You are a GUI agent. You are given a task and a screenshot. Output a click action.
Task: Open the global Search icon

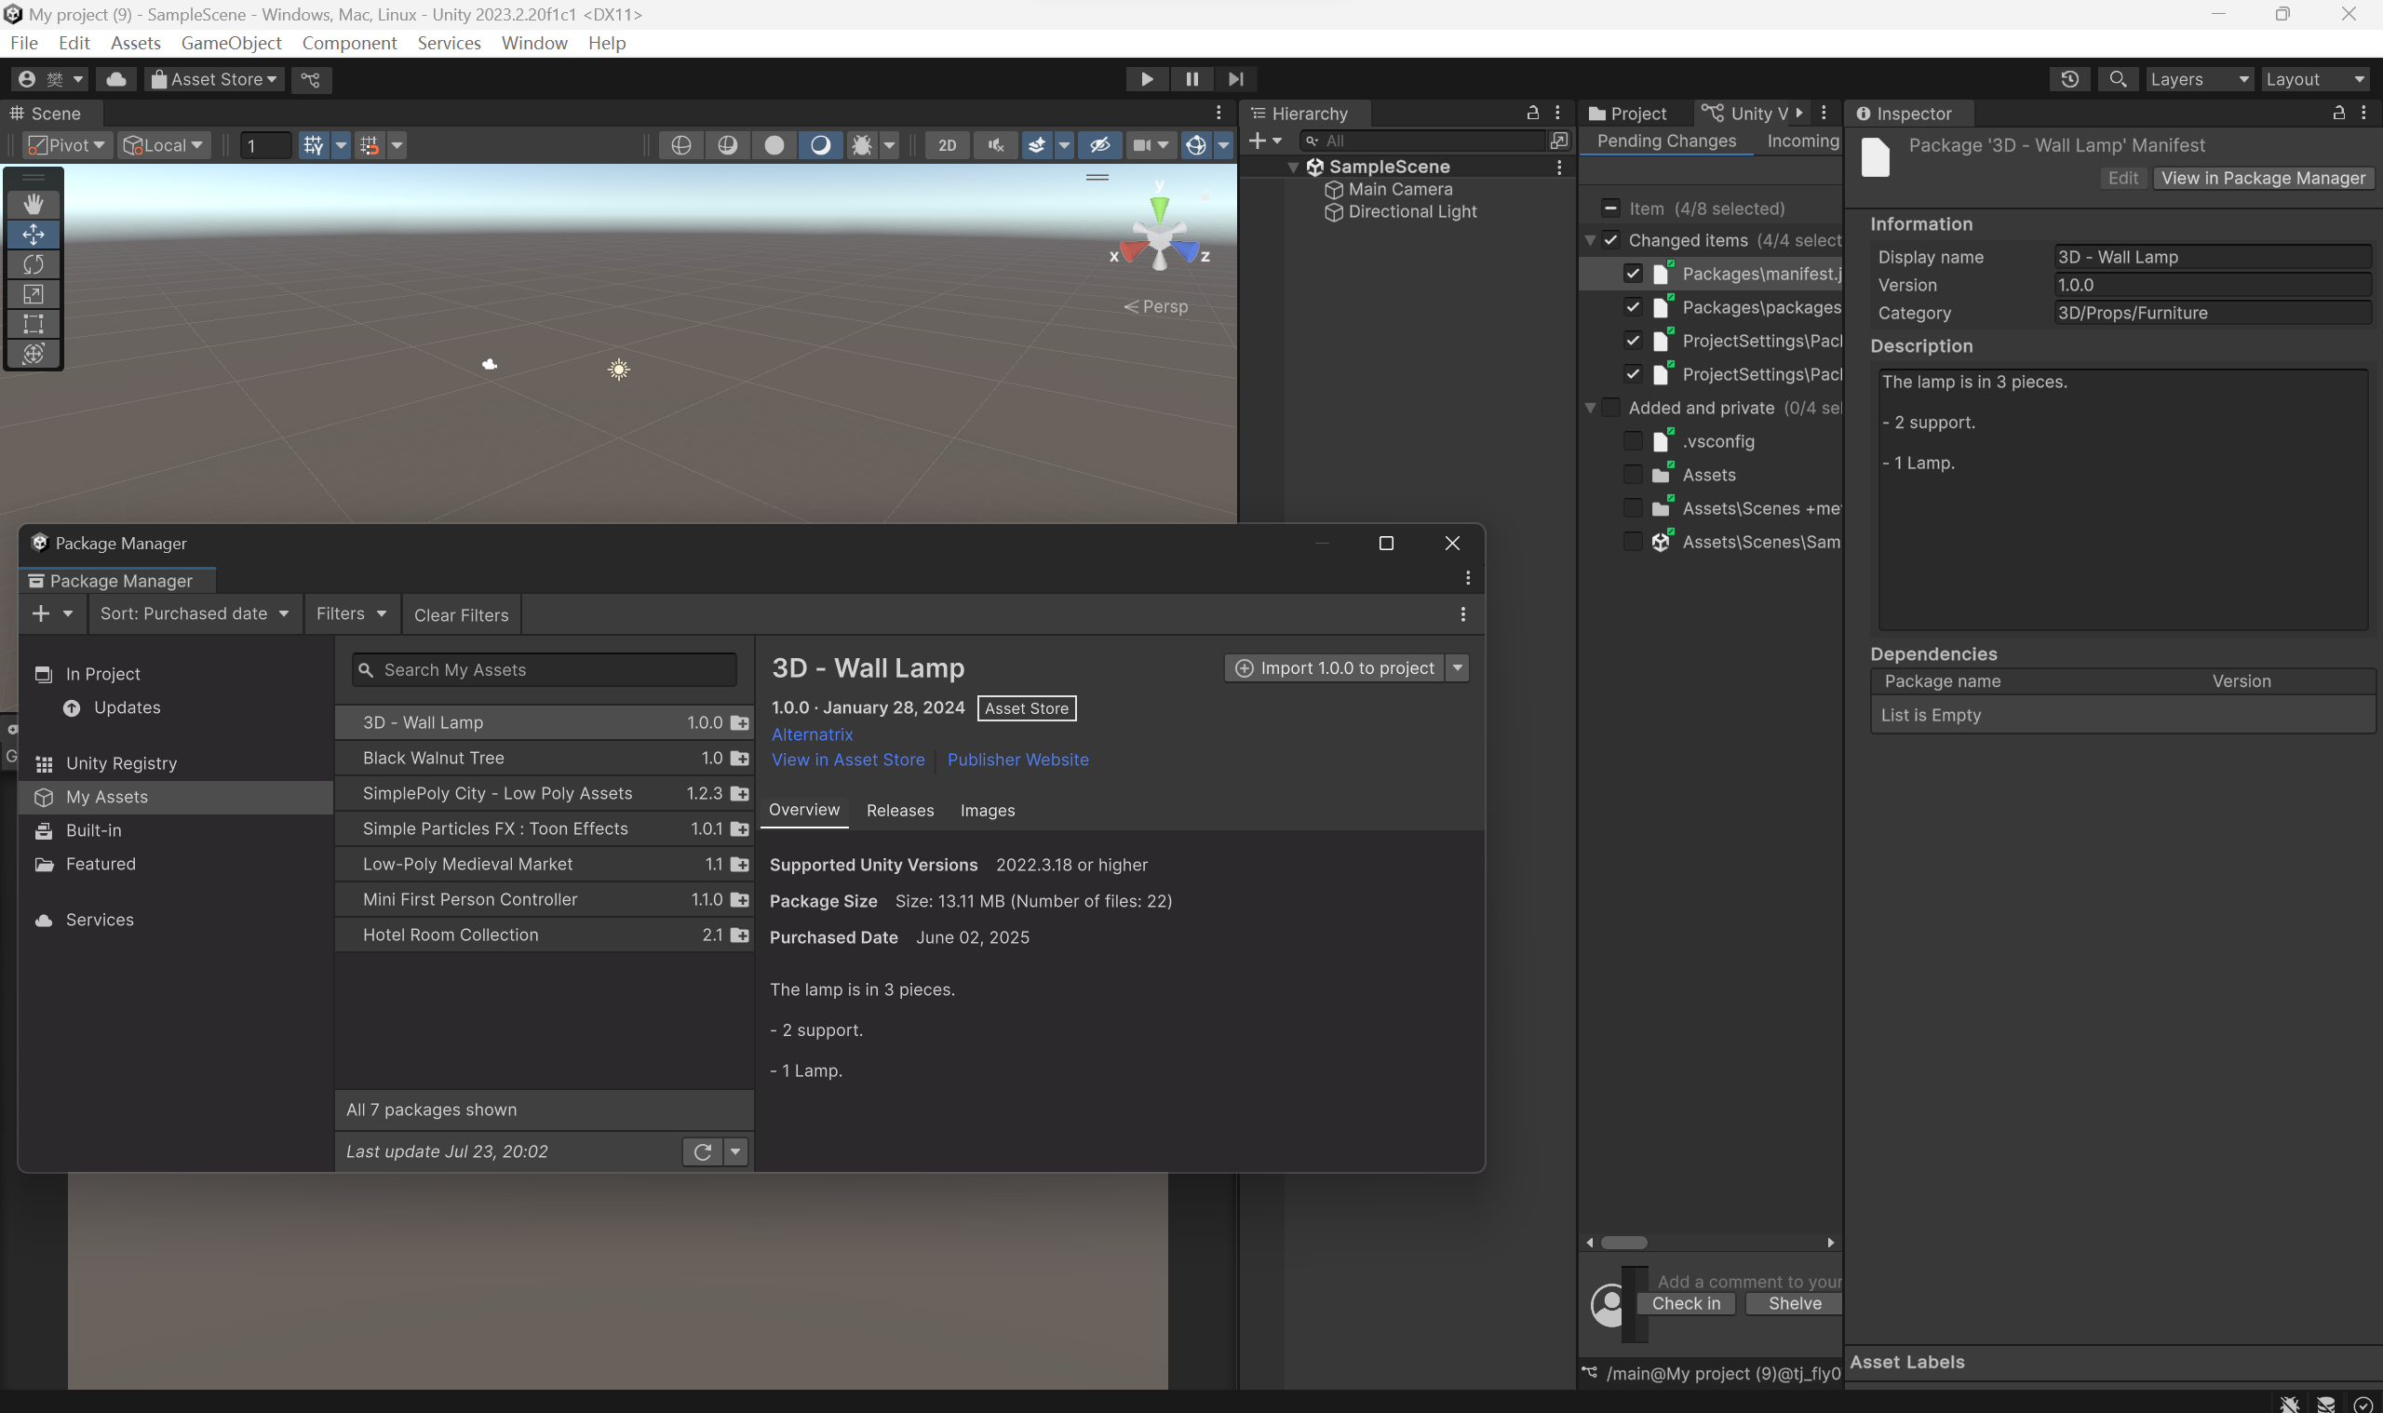(2118, 79)
